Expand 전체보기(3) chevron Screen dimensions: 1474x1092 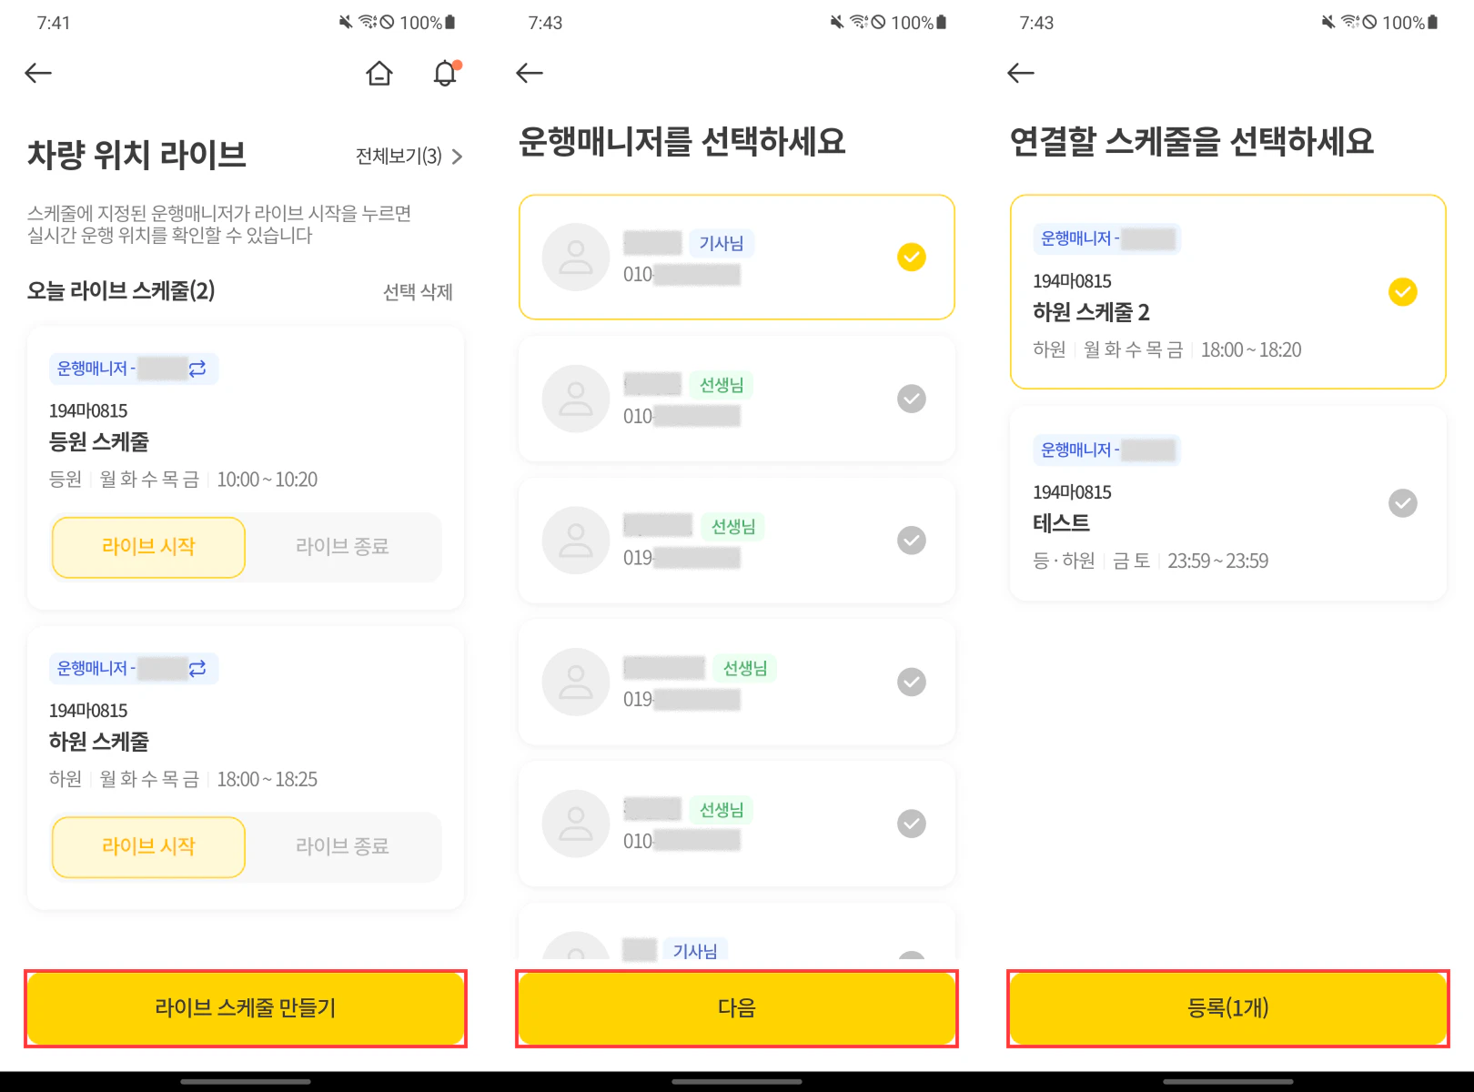coord(457,157)
